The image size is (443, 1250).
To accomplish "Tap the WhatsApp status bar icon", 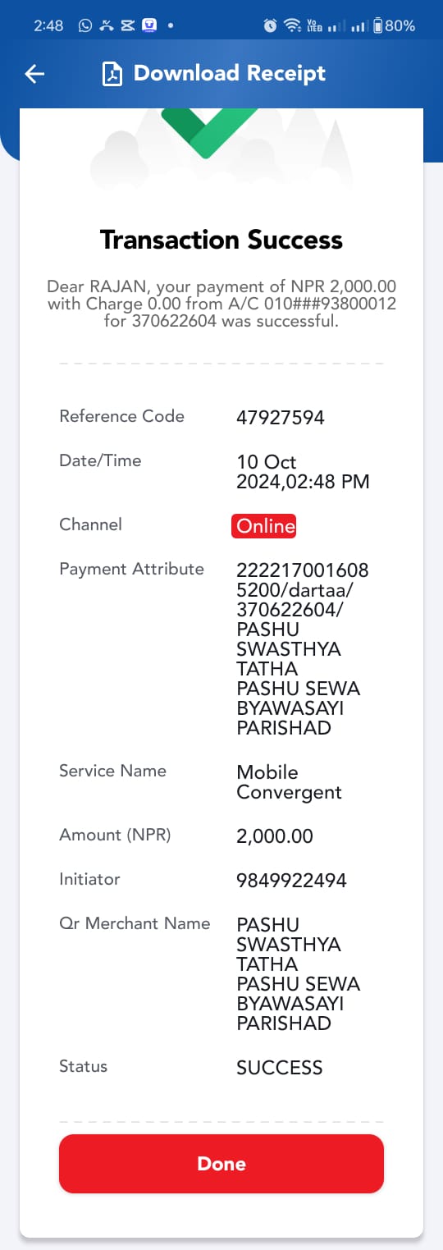I will (85, 25).
